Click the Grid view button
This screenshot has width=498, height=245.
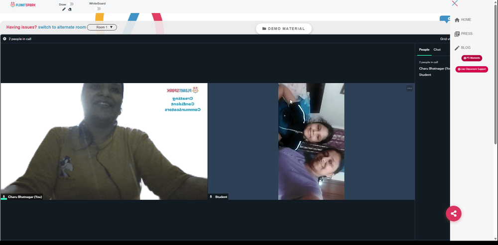445,39
